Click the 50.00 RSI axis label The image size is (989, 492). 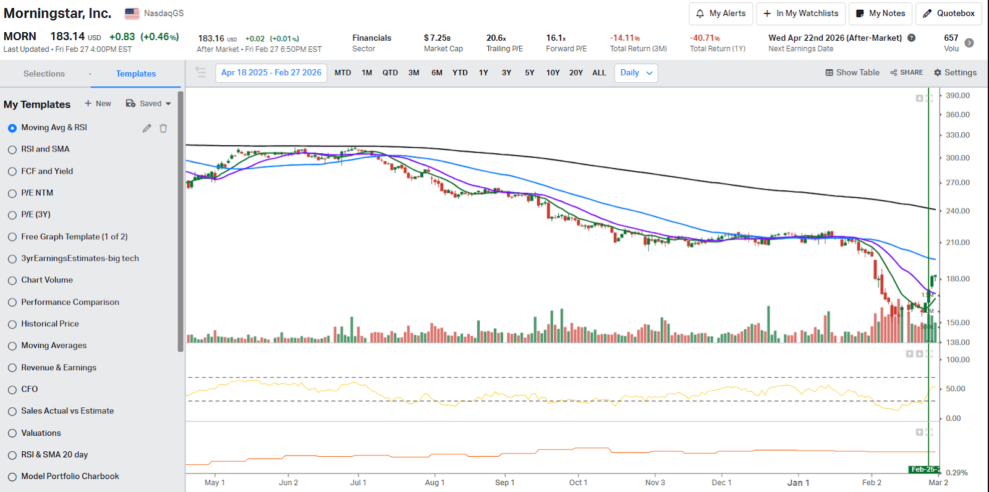tap(956, 389)
